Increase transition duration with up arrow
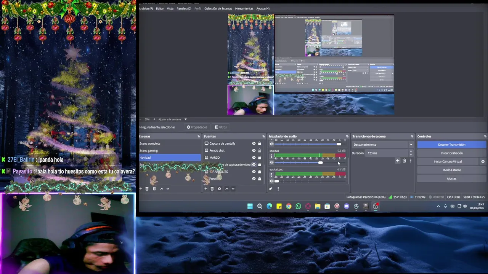This screenshot has width=488, height=274. pos(411,151)
